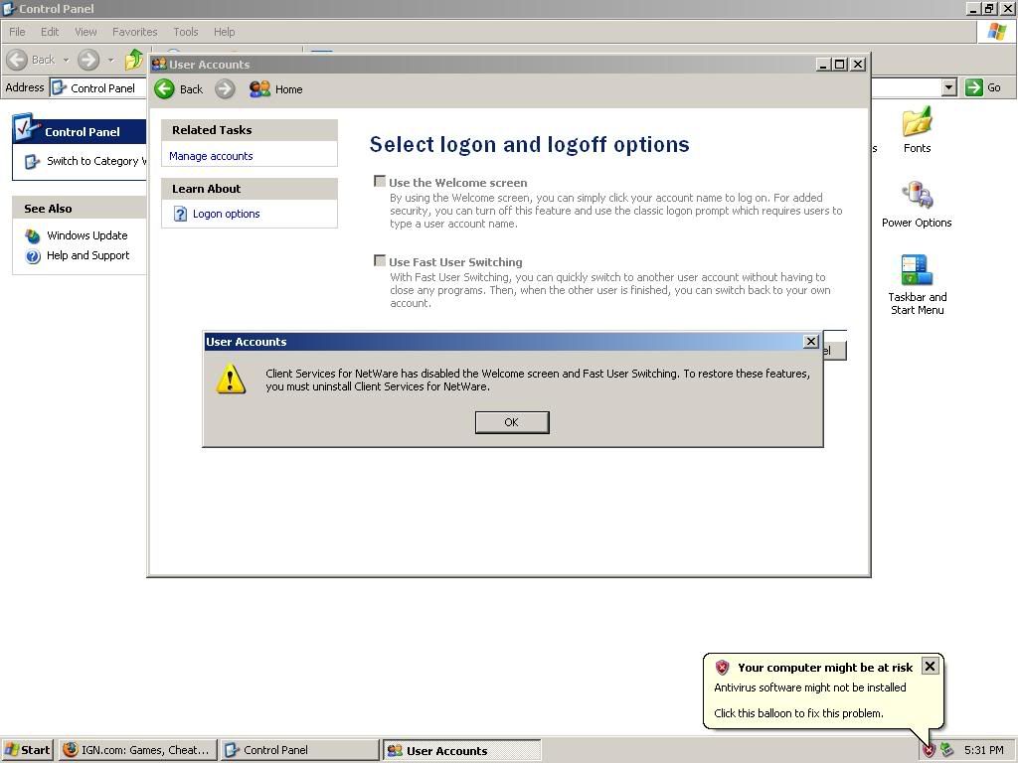This screenshot has height=763, width=1018.
Task: Open the Help menu in Control Panel
Action: coord(224,32)
